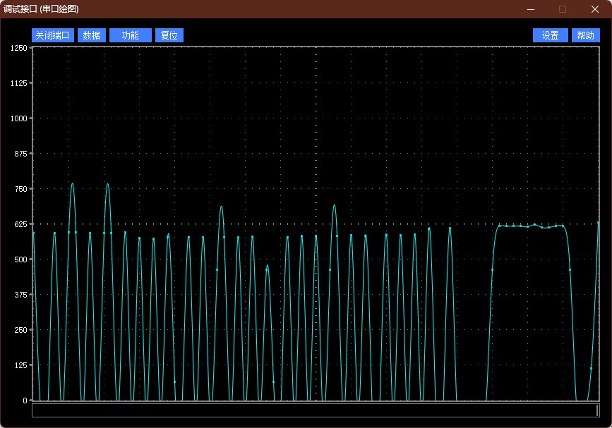Viewport: 612px width, 428px height.
Task: Click the 1250 label on the y-axis
Action: point(18,48)
